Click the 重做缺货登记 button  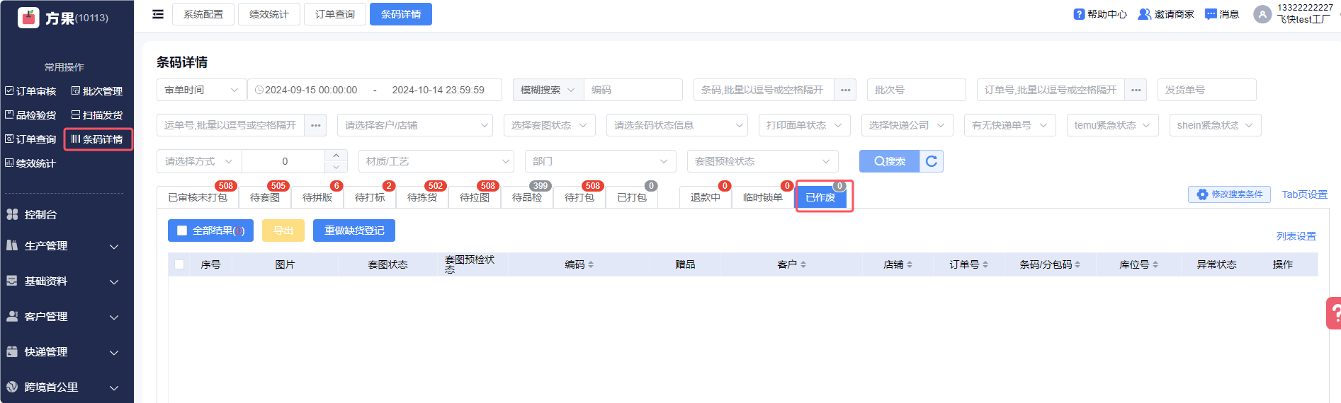tap(354, 230)
